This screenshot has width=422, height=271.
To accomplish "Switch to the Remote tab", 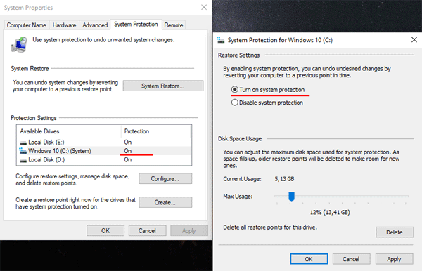I will 174,25.
